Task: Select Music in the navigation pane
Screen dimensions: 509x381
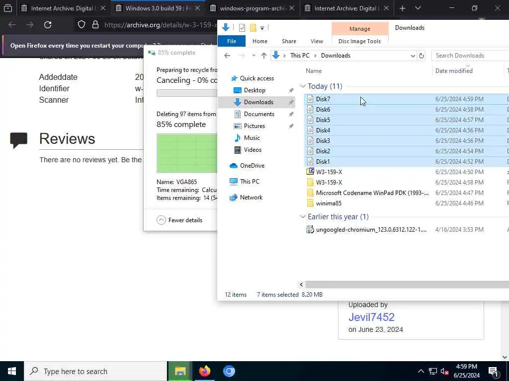Action: pos(252,138)
